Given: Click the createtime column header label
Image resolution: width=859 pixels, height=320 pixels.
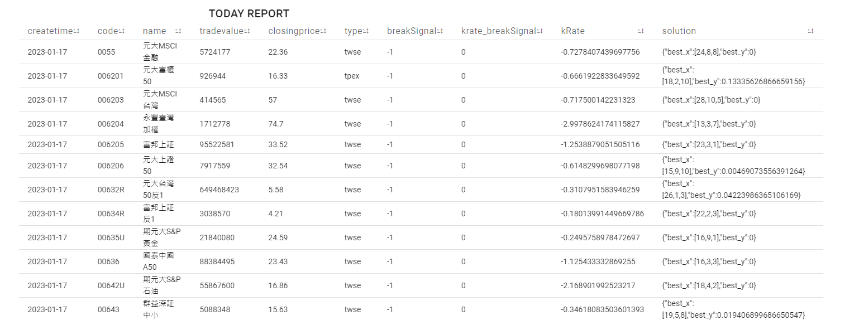Looking at the screenshot, I should (x=50, y=31).
